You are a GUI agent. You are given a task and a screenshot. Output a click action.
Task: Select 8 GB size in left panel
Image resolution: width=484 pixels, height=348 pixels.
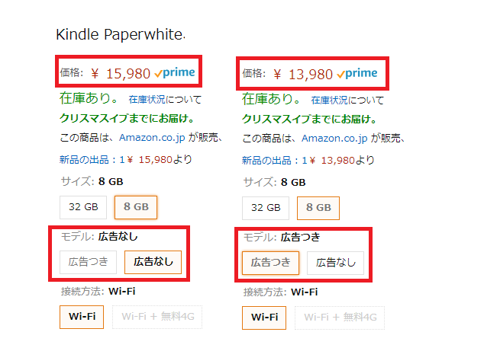[136, 207]
